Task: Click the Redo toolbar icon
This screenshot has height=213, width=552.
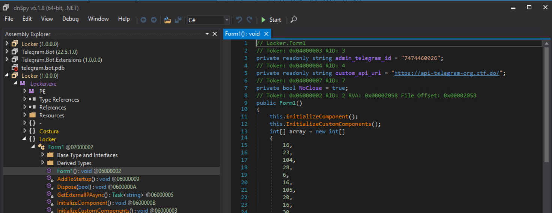Action: point(249,19)
